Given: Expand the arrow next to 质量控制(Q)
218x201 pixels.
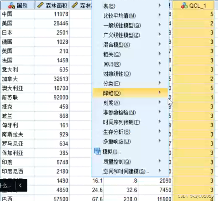Looking at the screenshot, I should click(x=160, y=161).
